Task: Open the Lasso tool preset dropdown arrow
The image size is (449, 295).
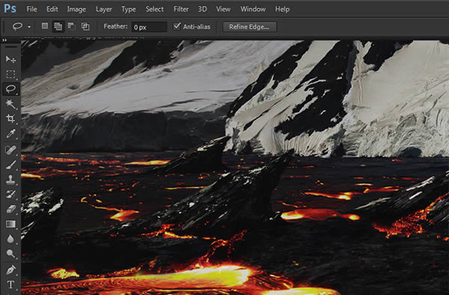Action: (29, 27)
